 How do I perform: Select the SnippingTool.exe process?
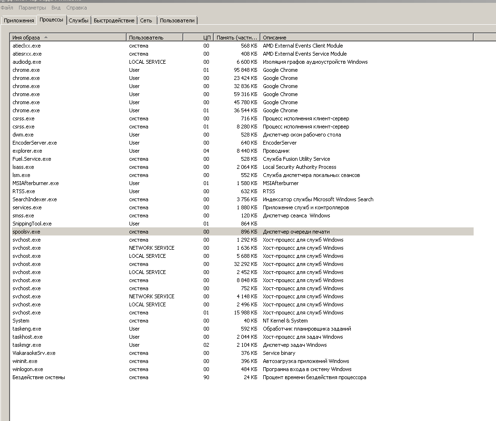pos(243,224)
